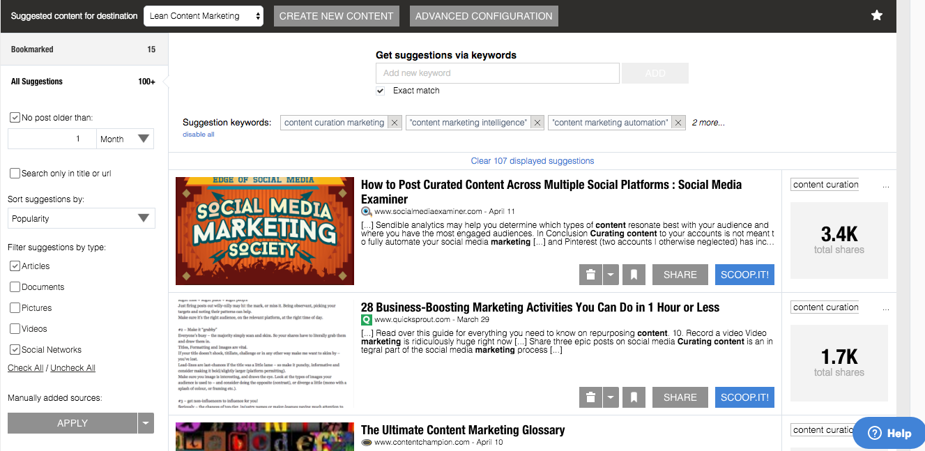The image size is (925, 451).
Task: Click the 'content curation' tag field beside first article
Action: click(825, 185)
